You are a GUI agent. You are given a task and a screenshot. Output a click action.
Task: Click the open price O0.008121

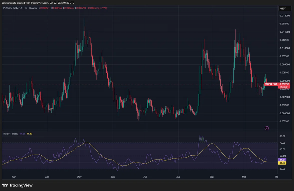point(44,8)
